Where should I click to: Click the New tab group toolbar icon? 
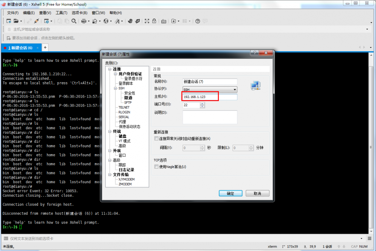(x=174, y=21)
